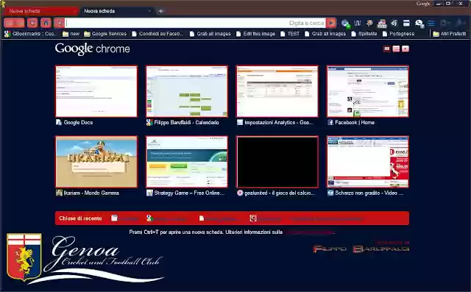
Task: Switch to list view of most visited
Action: click(396, 49)
